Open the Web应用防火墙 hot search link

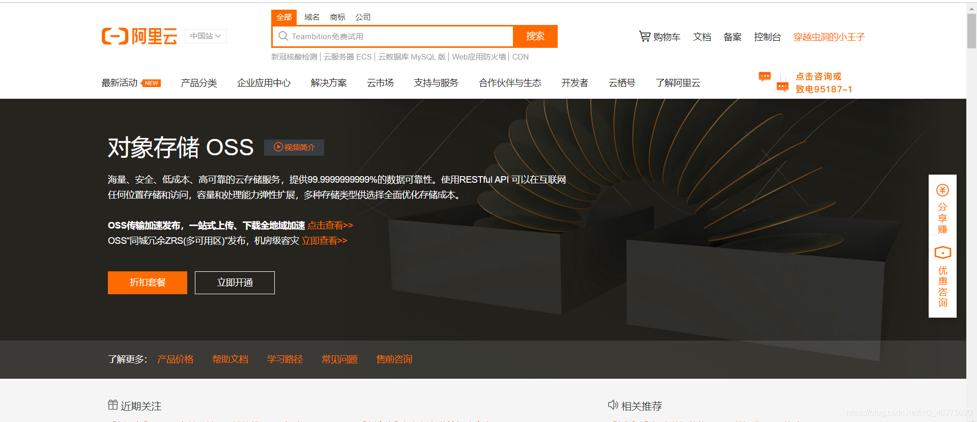coord(479,57)
